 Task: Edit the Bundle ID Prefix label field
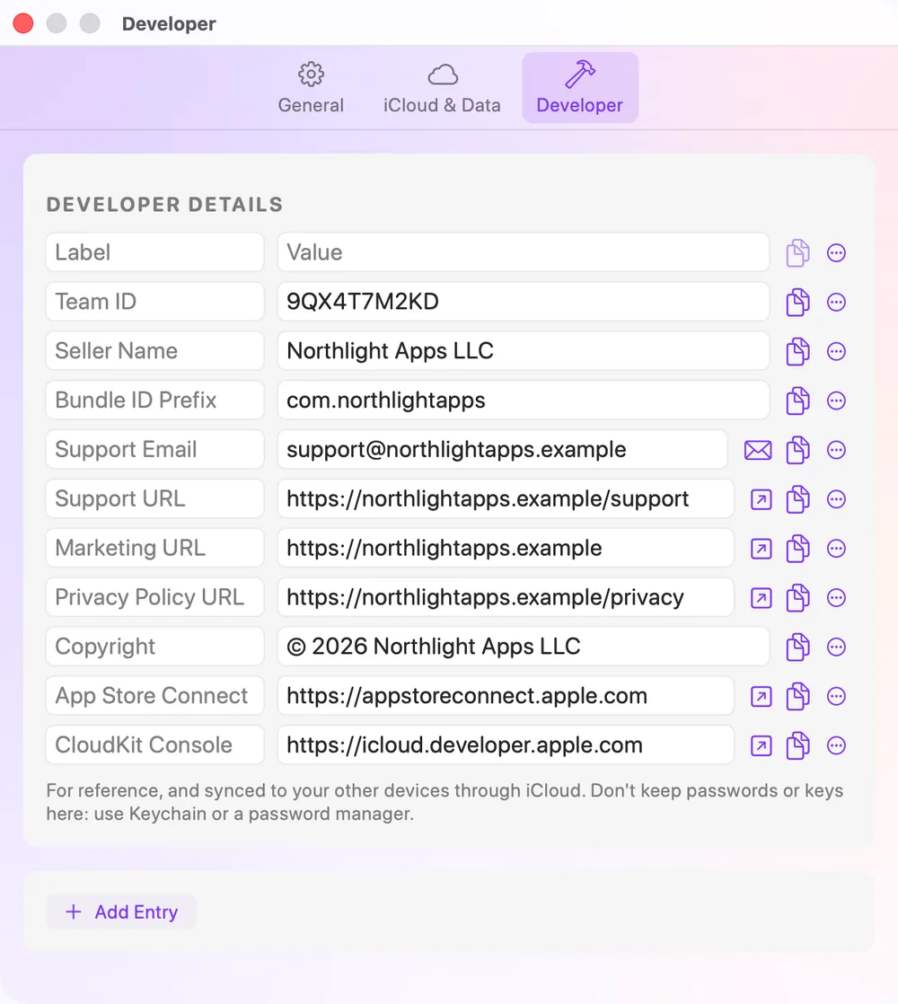(154, 401)
